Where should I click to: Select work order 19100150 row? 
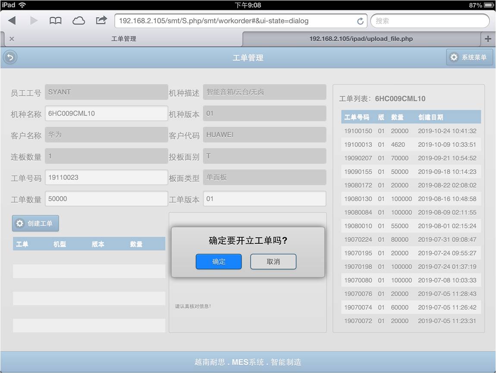(x=410, y=131)
